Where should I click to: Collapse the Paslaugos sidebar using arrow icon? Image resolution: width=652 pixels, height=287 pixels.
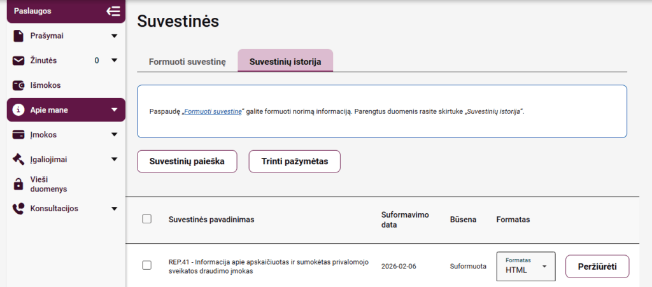tap(113, 11)
